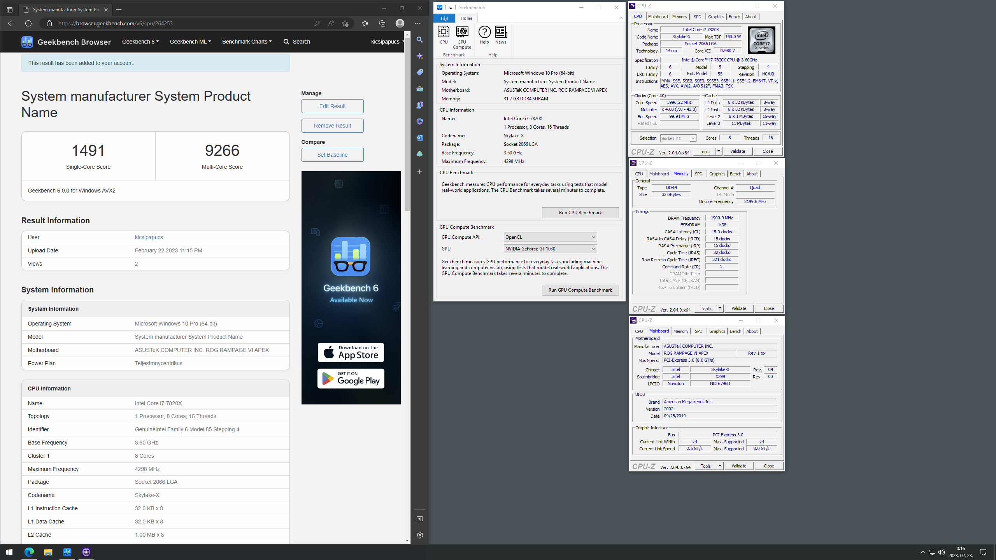Open the Edge sidebar tools briefcase icon

(x=420, y=89)
